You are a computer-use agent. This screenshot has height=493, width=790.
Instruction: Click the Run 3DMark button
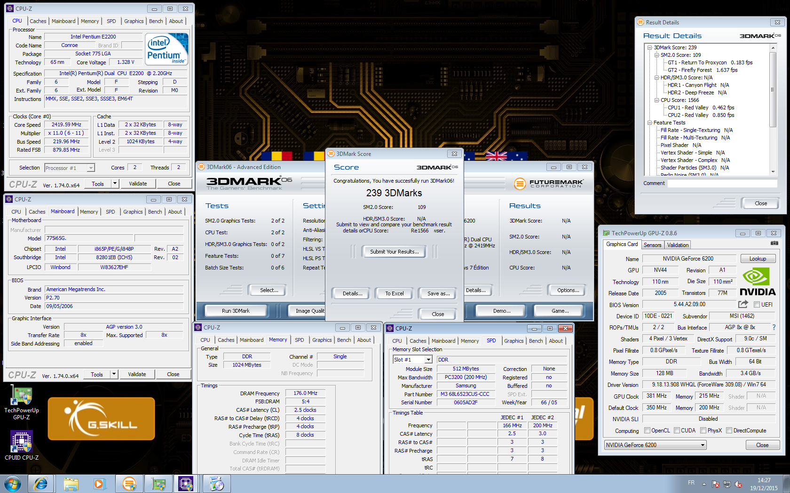[236, 311]
